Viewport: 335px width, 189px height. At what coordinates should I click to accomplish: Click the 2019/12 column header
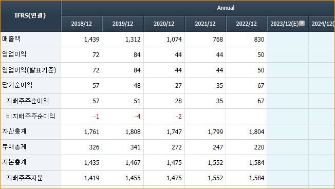tap(123, 24)
